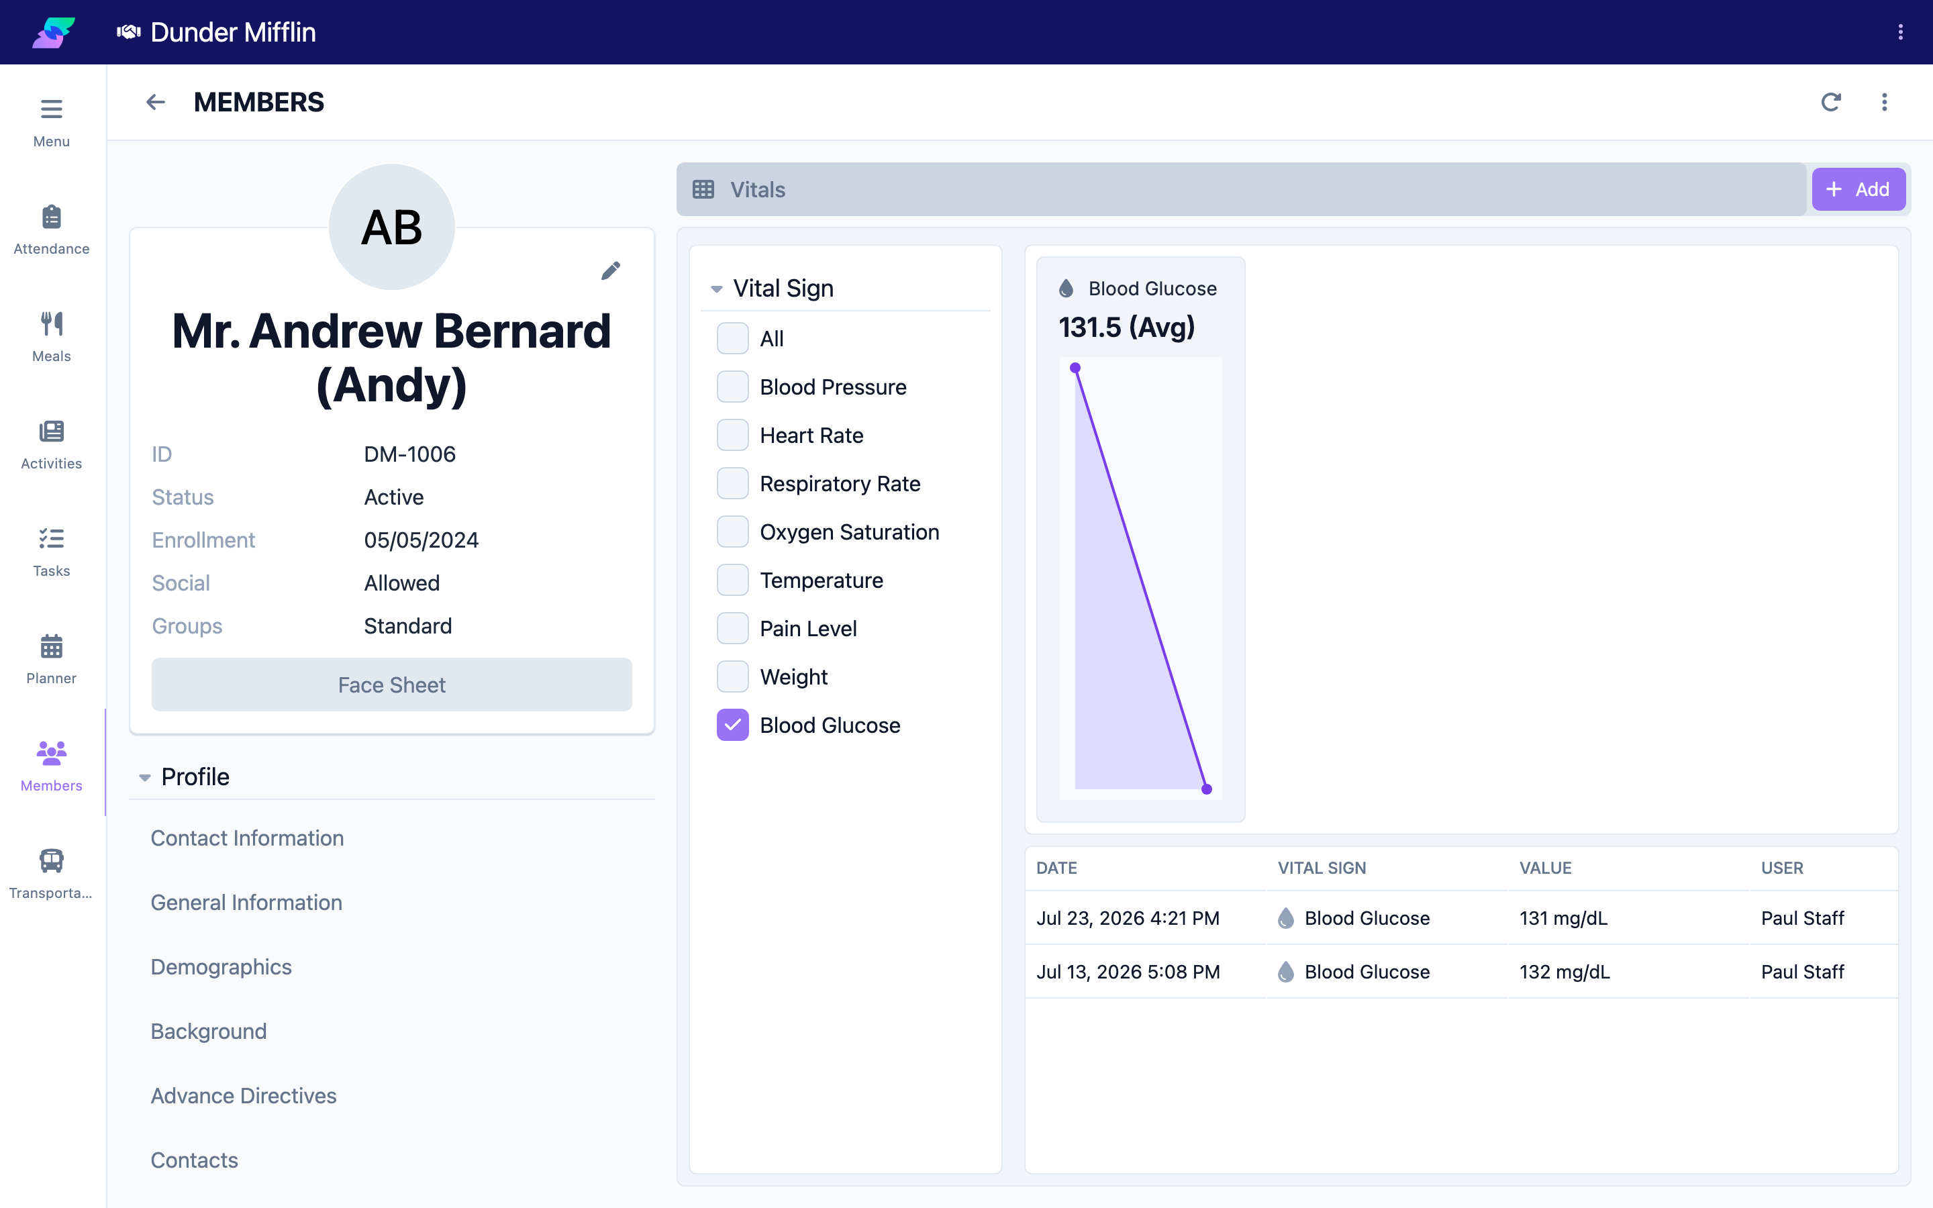This screenshot has height=1208, width=1933.
Task: Open Advance Directives profile section
Action: [x=244, y=1096]
